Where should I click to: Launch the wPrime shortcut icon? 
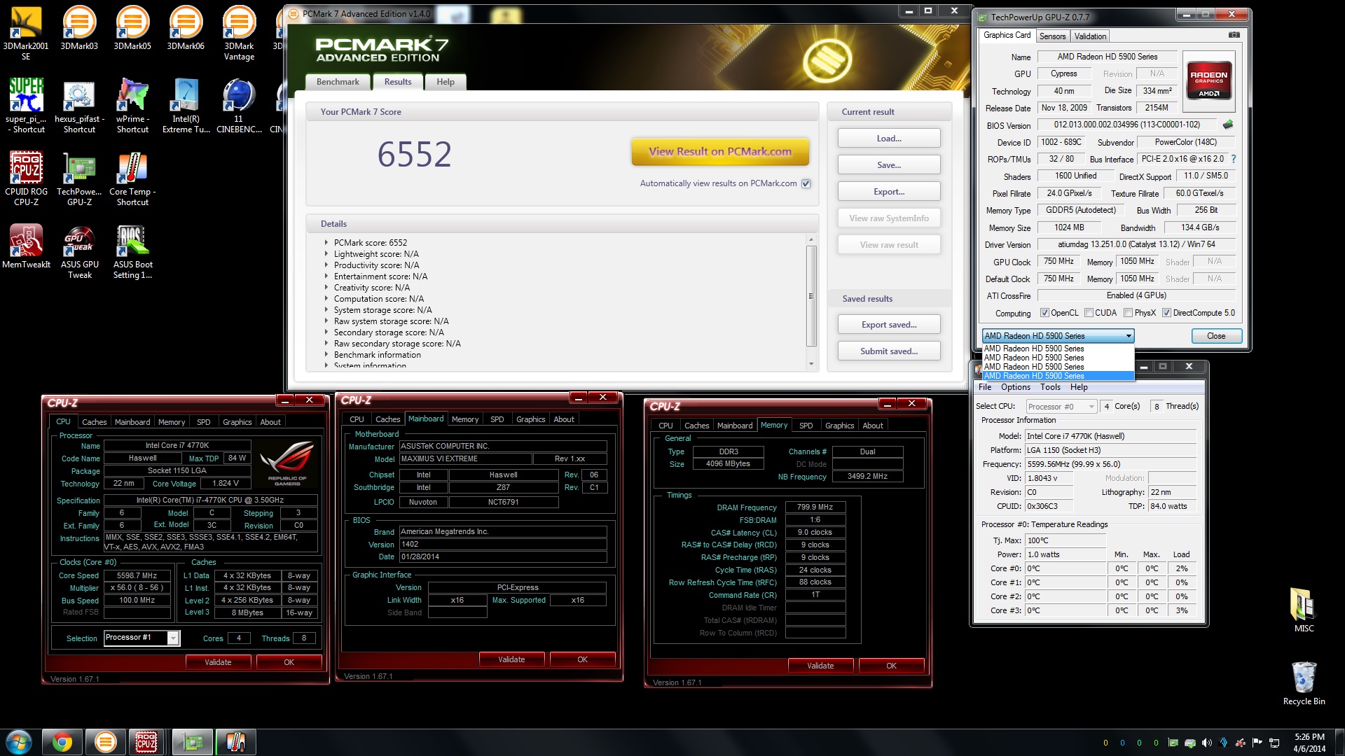(132, 105)
